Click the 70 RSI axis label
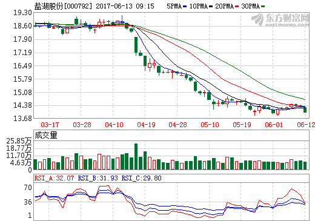Screen dimensions: 315x221 click(28, 188)
